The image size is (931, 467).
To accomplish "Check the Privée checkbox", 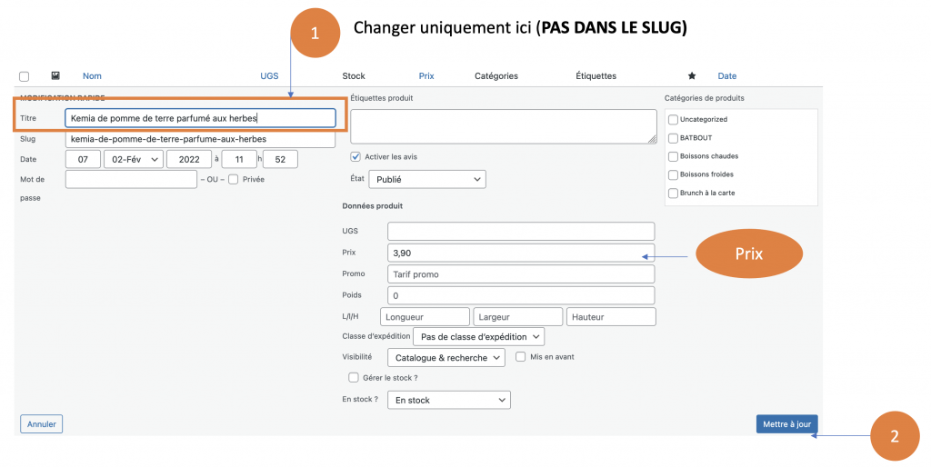I will (234, 179).
